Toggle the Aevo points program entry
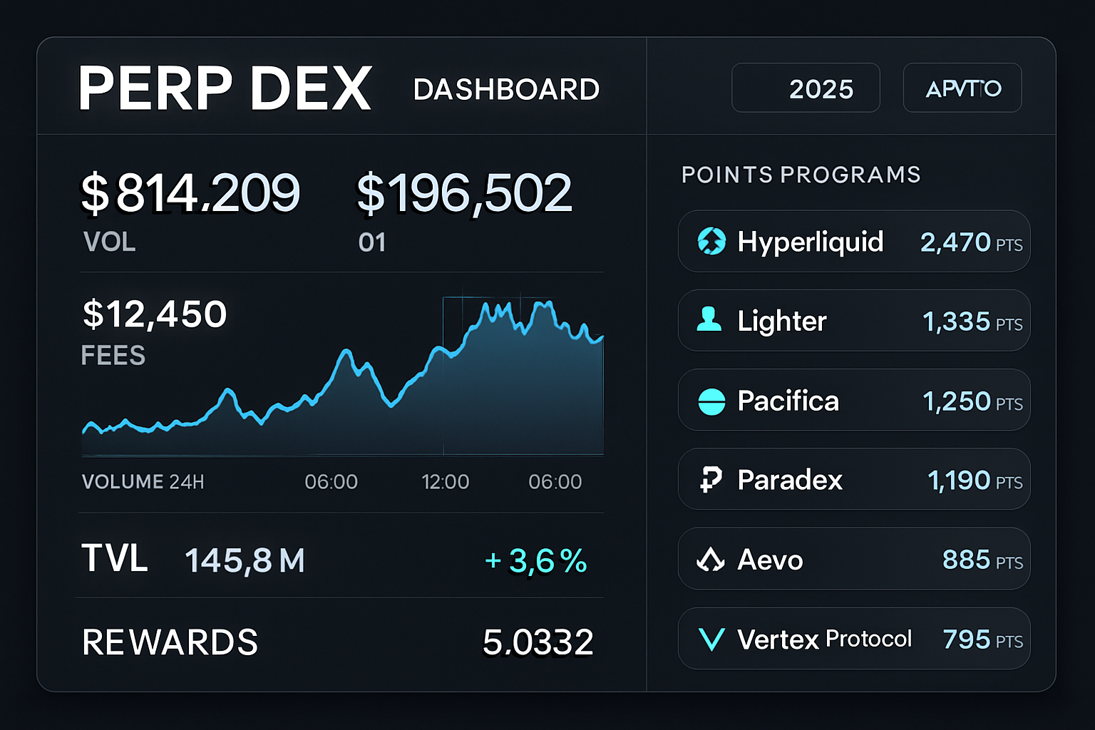 tap(853, 560)
